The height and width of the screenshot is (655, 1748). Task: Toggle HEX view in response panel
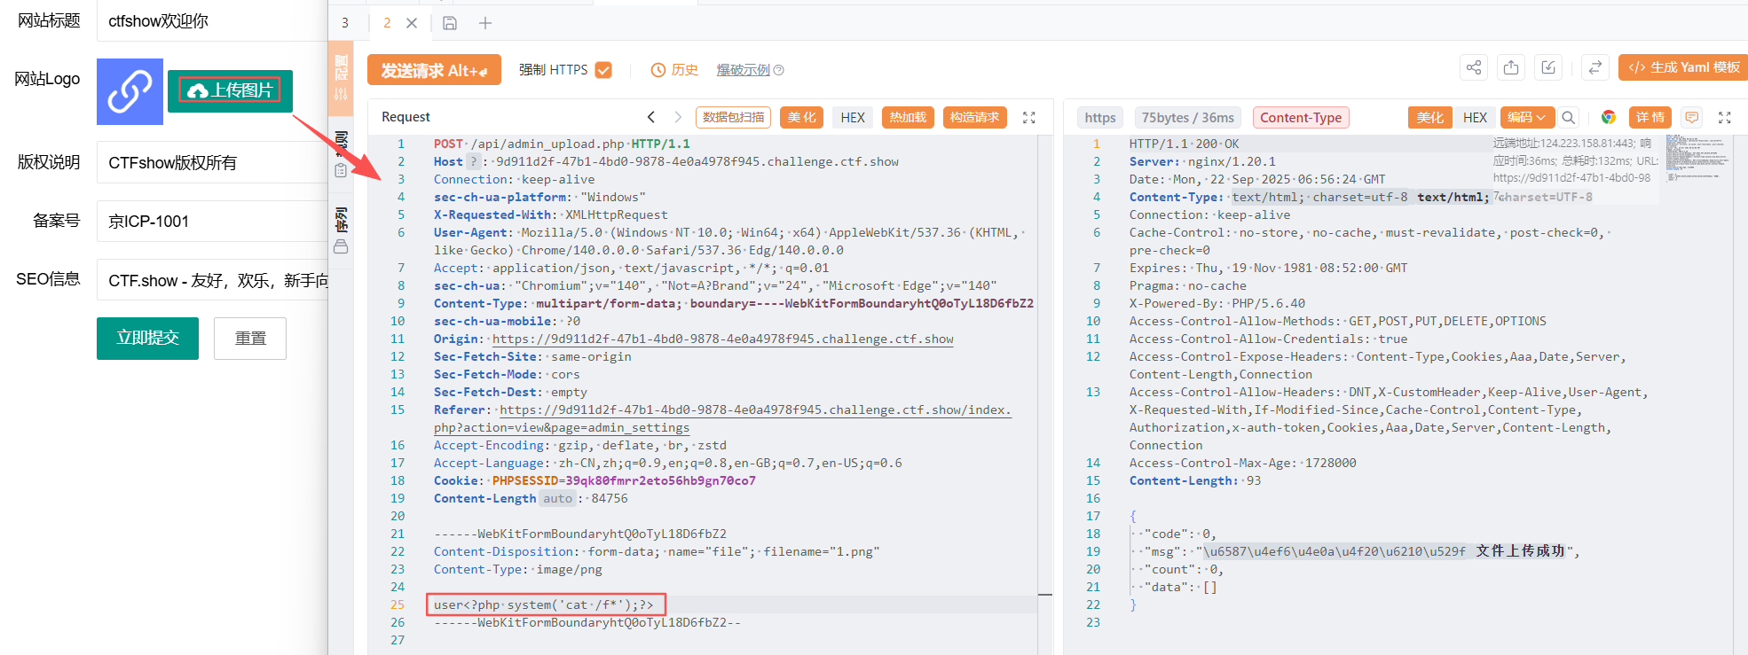coord(1475,117)
